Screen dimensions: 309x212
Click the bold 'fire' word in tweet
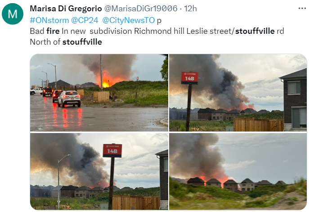[x=53, y=31]
